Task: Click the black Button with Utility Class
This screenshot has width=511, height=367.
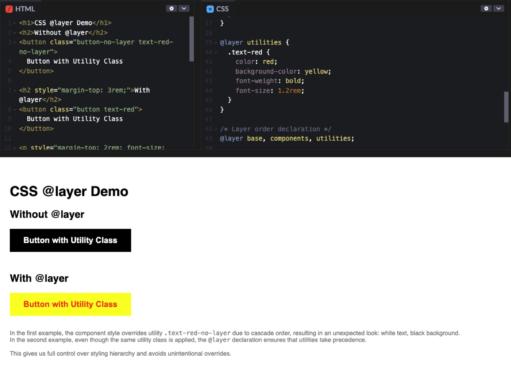Action: 70,240
